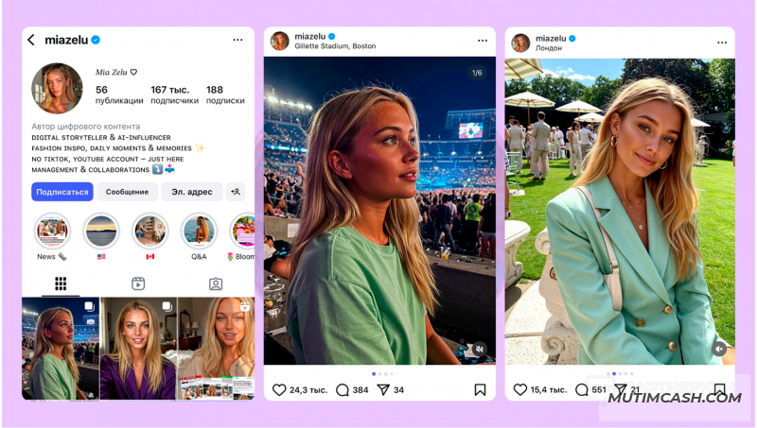Viewport: 757px width, 428px height.
Task: Click the Сообщение button
Action: (127, 192)
